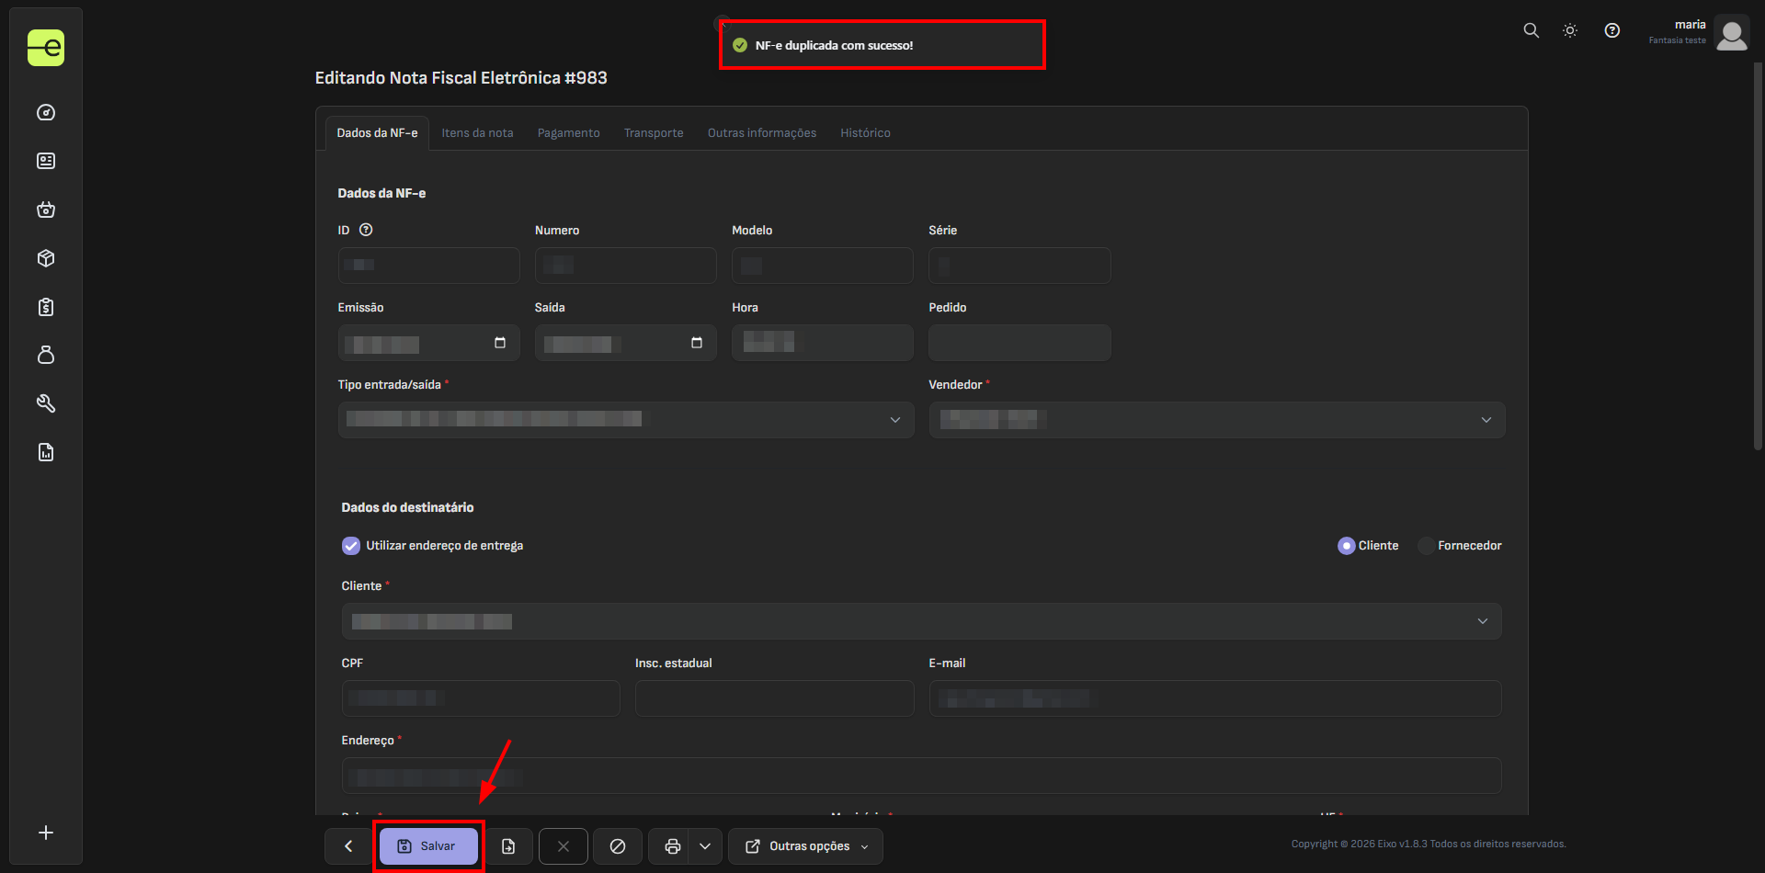Open the financial clipboard sidebar icon

[46, 307]
